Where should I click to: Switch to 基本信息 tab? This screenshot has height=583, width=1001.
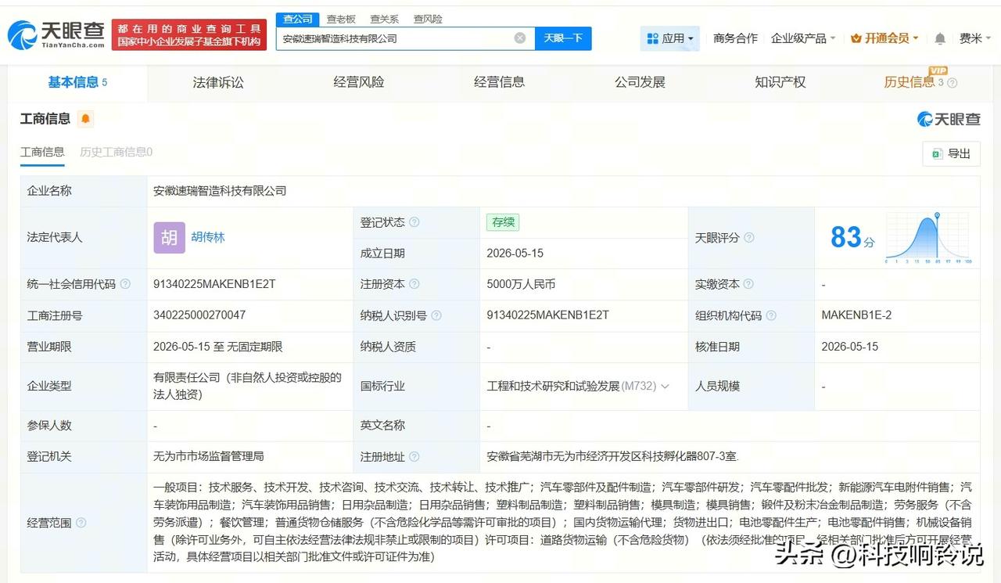coord(77,82)
